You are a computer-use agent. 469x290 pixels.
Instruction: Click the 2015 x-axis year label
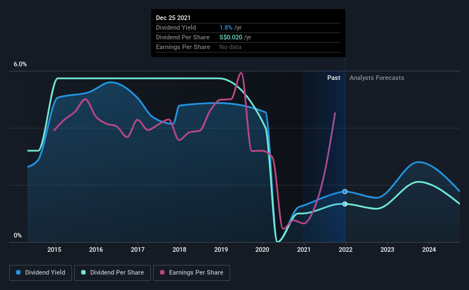(54, 249)
